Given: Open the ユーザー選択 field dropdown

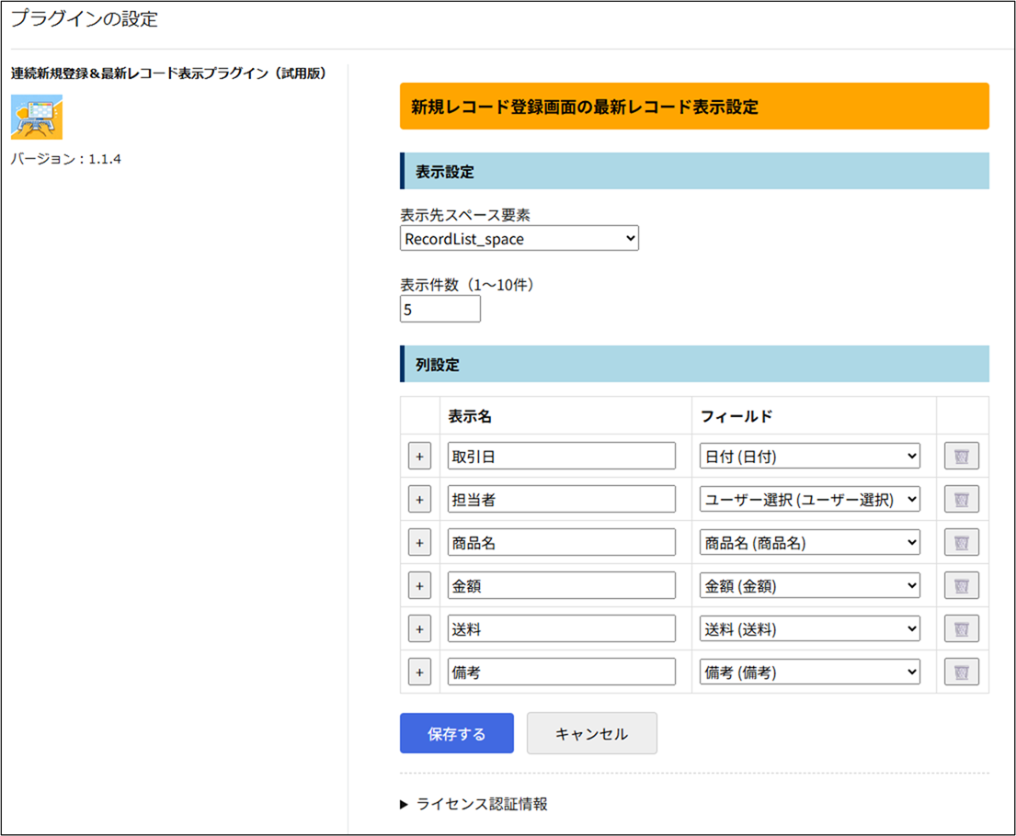Looking at the screenshot, I should (x=809, y=499).
